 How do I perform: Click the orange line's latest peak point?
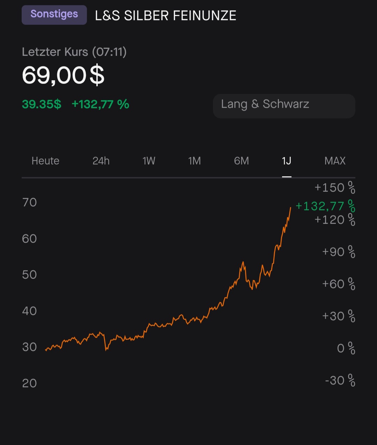pyautogui.click(x=290, y=207)
